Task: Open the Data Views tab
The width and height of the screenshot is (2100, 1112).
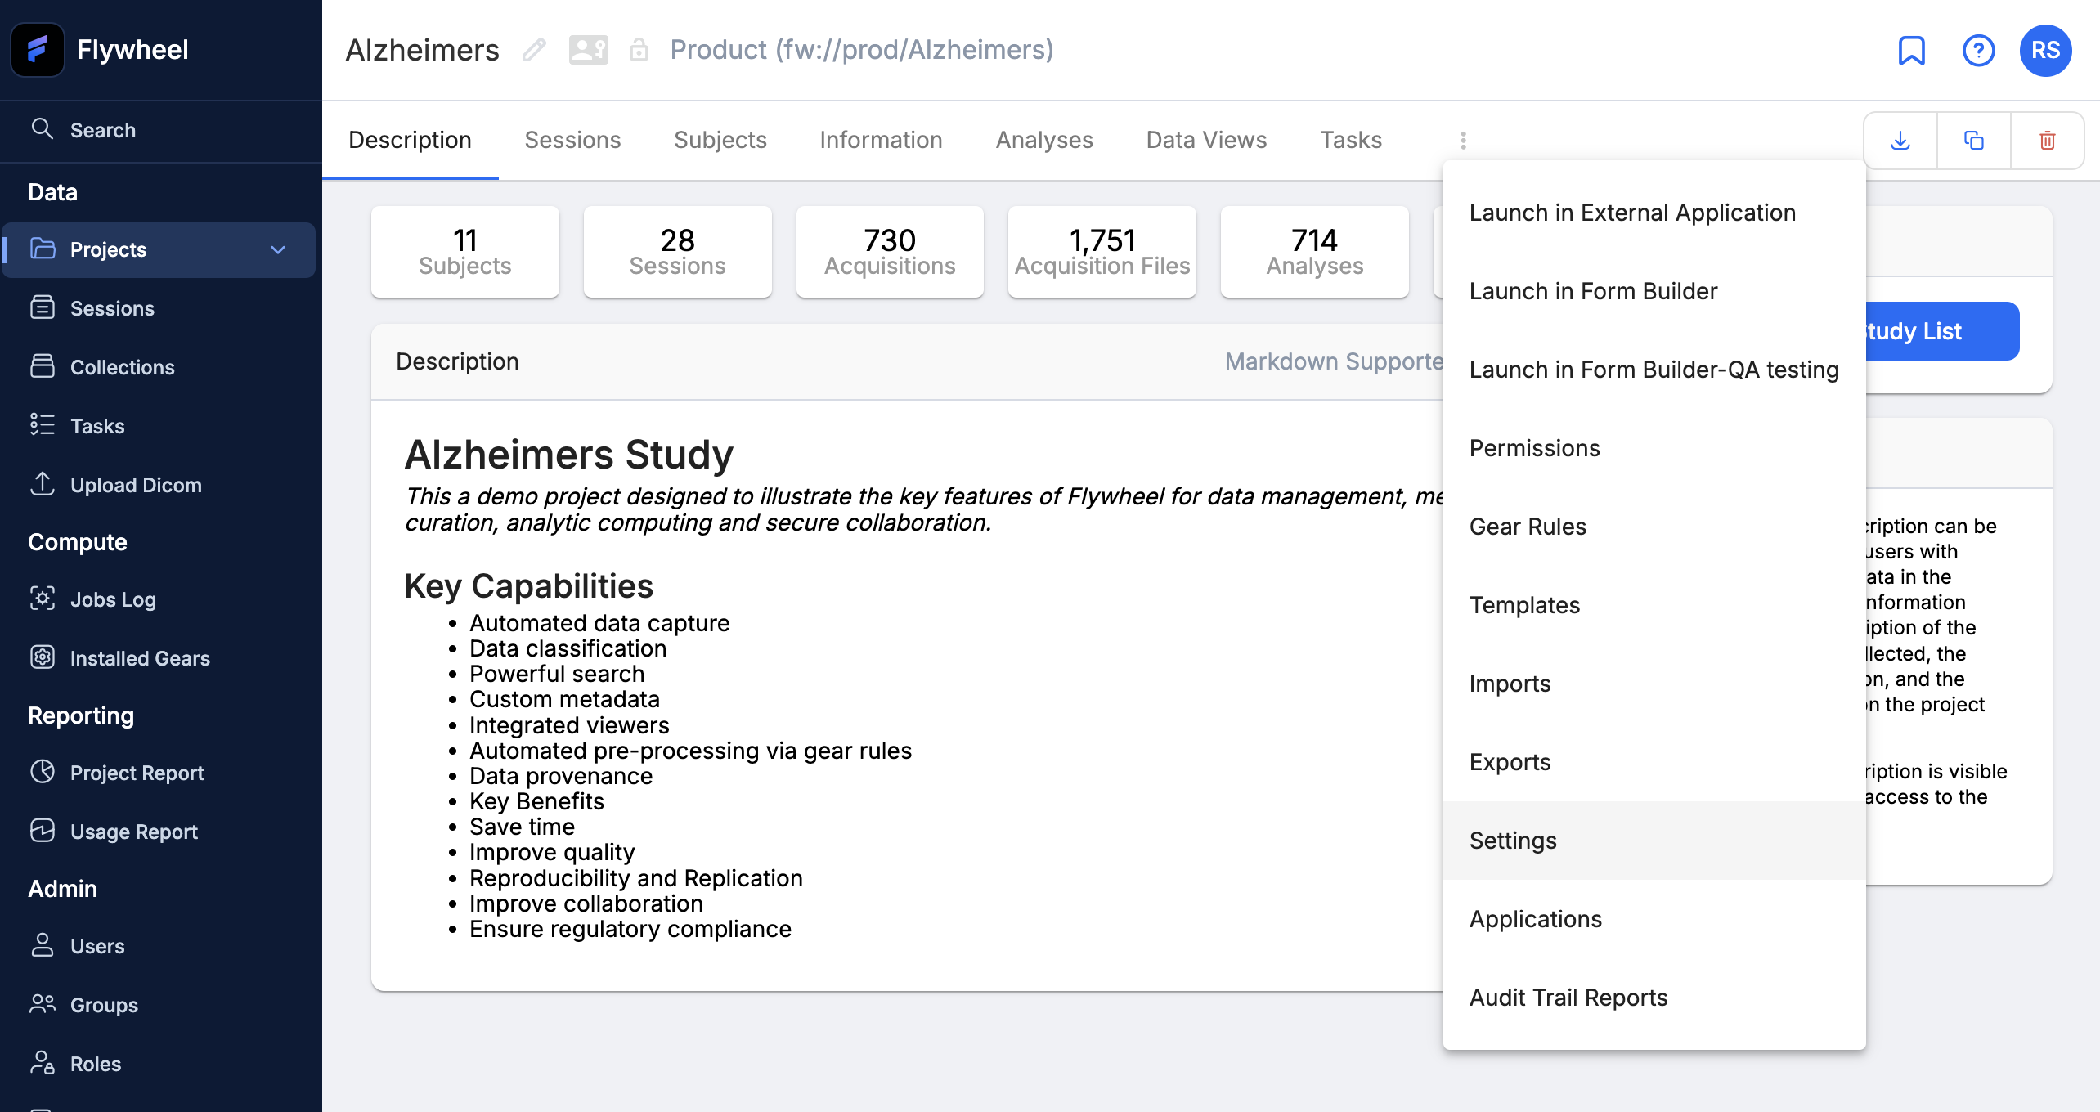Action: pyautogui.click(x=1206, y=140)
